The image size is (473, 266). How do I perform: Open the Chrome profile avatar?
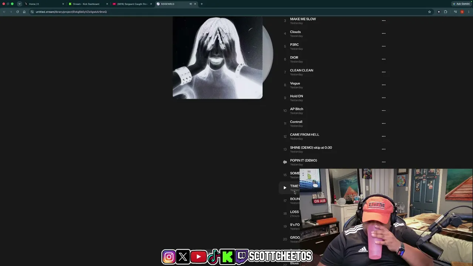point(462,12)
